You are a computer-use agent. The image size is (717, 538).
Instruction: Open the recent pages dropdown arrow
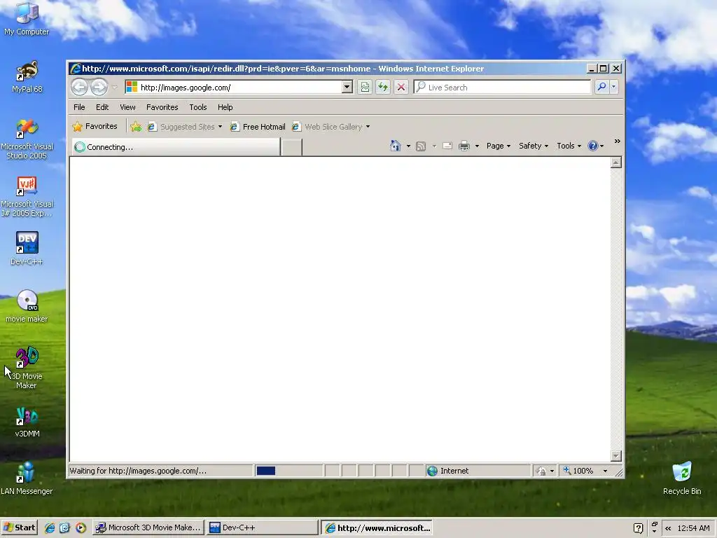click(x=115, y=87)
